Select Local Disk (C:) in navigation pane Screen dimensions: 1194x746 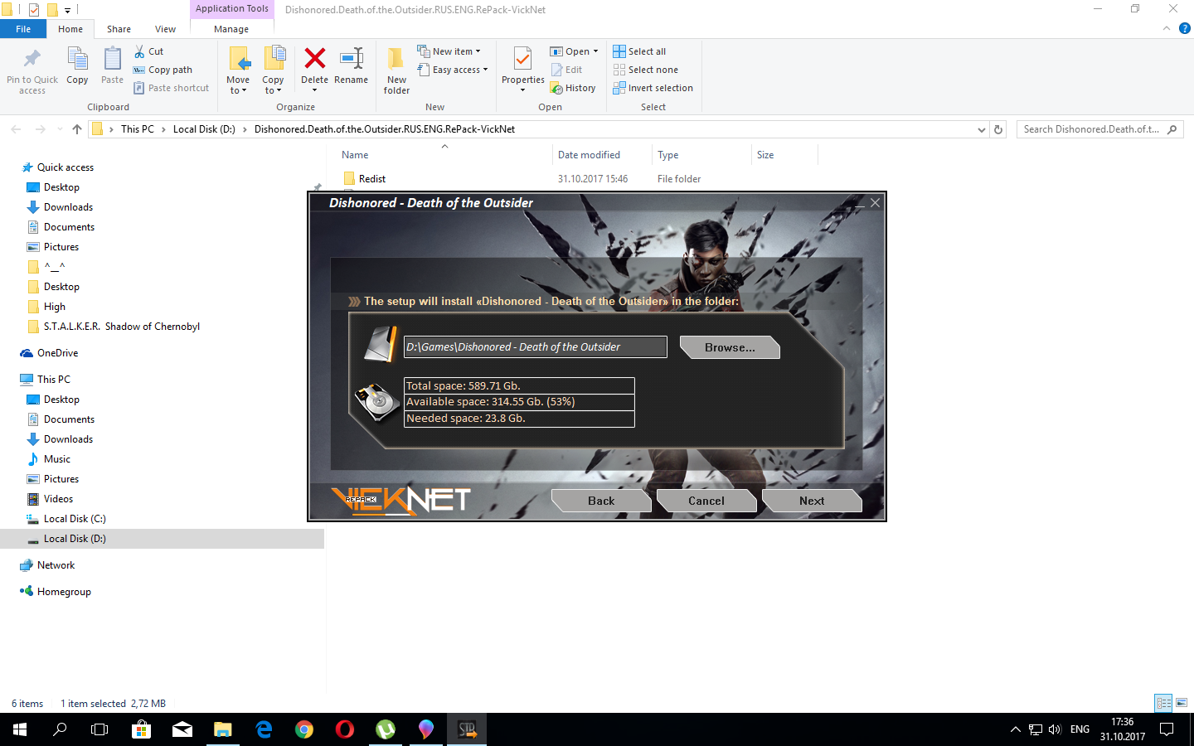[x=75, y=519]
